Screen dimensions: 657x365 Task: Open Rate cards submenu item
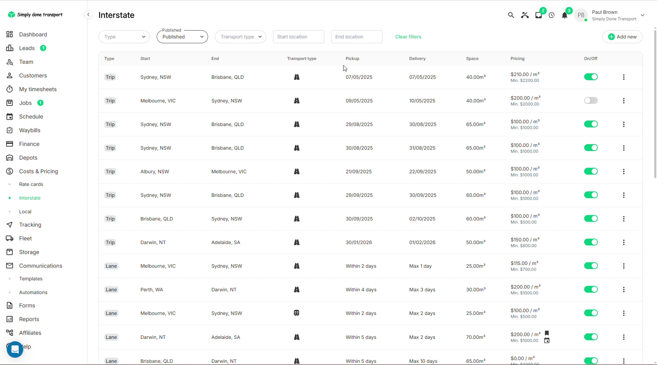(31, 184)
